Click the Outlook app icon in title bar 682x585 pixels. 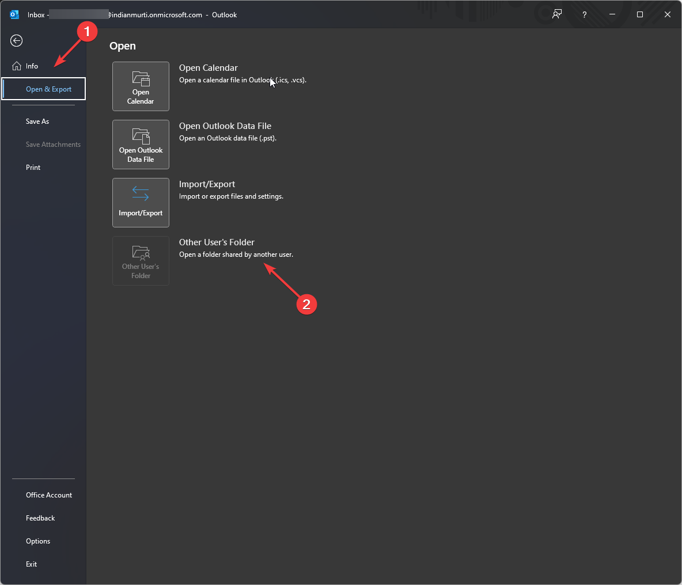click(x=14, y=15)
